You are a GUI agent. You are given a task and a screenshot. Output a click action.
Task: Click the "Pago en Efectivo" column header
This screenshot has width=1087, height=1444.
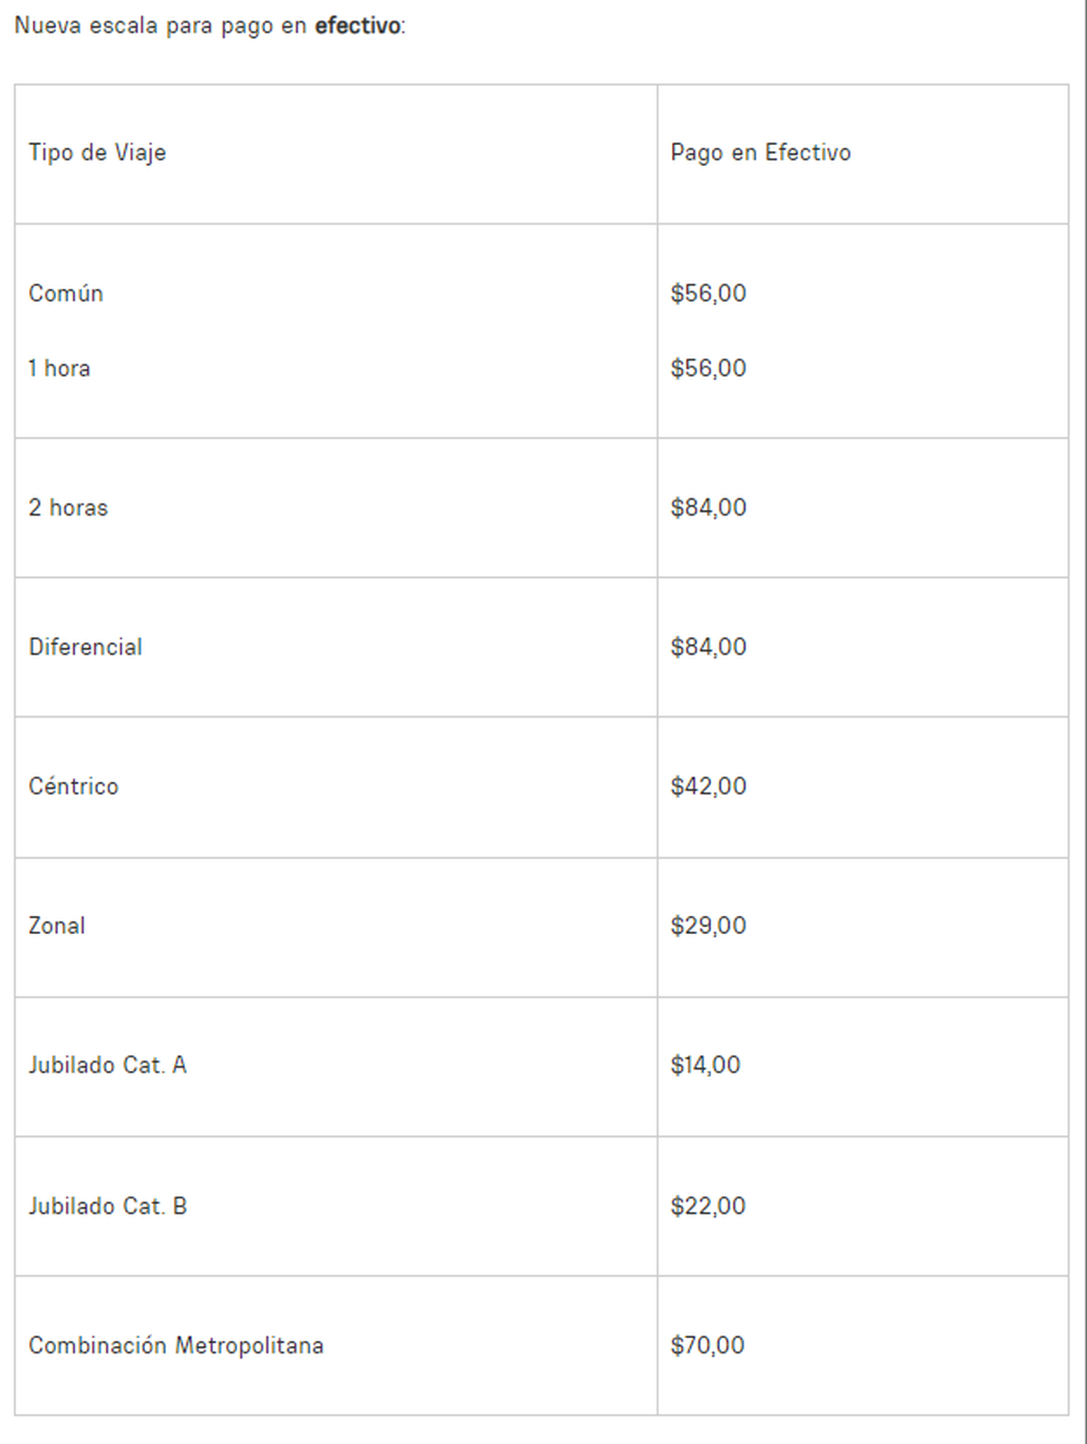point(760,152)
